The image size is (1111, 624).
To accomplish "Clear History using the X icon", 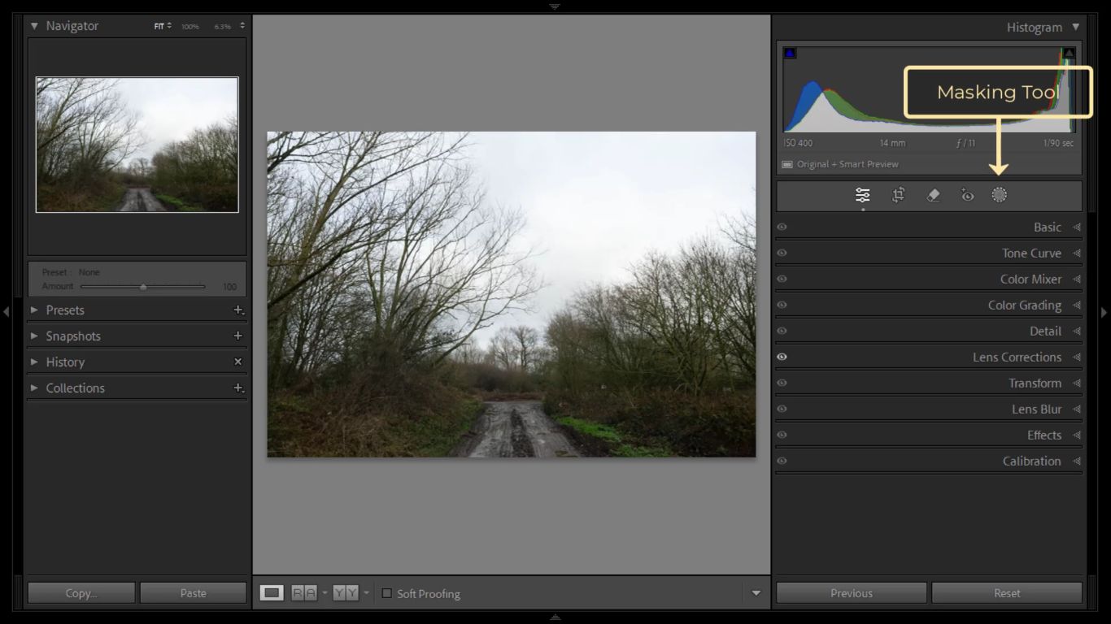I will (x=238, y=362).
